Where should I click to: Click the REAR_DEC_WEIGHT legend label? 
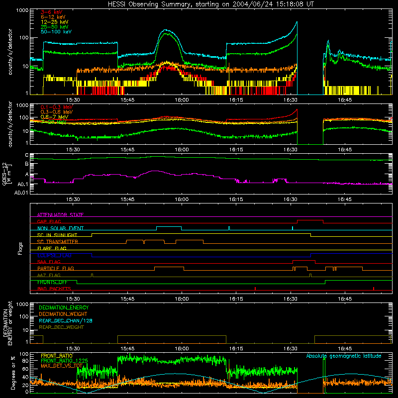(61, 327)
